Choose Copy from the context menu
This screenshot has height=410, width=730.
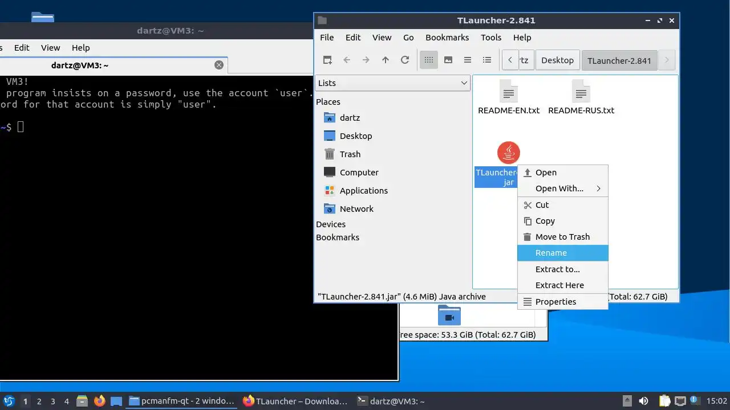(563, 221)
